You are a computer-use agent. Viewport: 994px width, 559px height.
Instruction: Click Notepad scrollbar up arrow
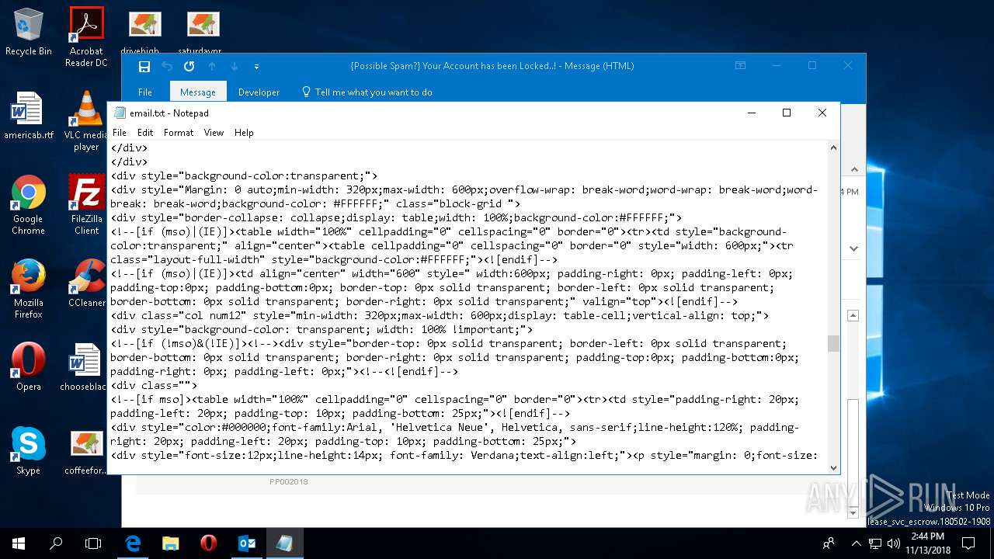(x=833, y=148)
